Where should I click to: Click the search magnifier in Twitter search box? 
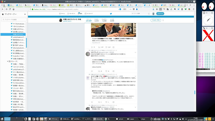(x=149, y=14)
